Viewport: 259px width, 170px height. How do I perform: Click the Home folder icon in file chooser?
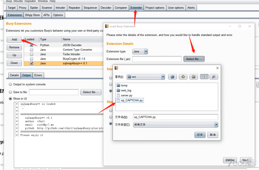coord(183,77)
